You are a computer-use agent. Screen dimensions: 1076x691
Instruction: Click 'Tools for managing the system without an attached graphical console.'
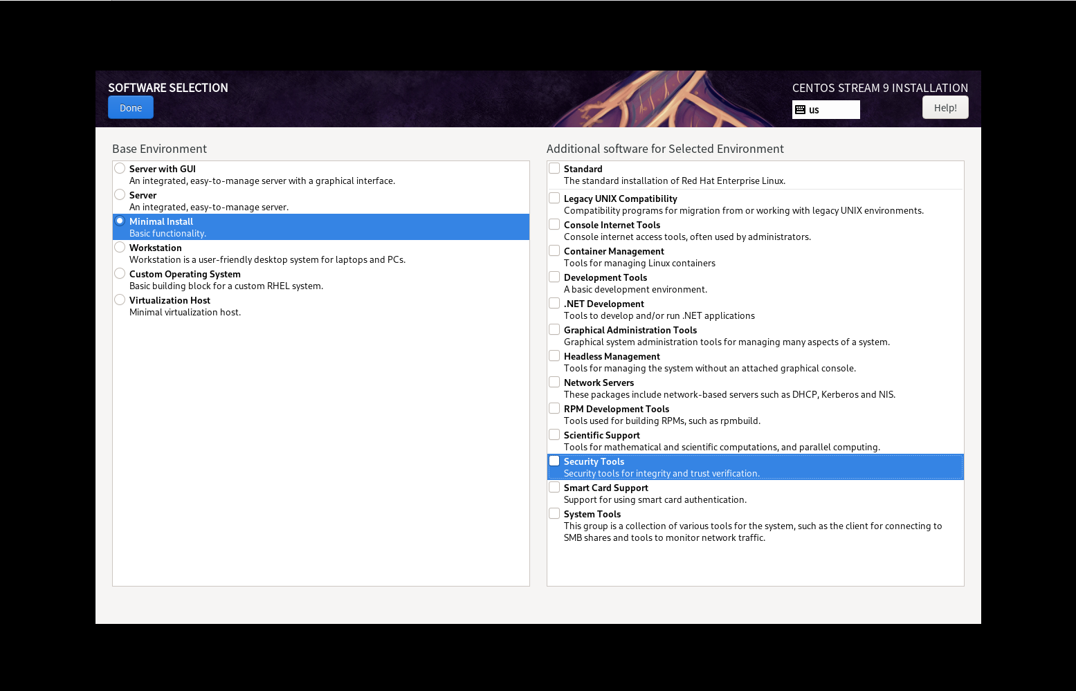tap(710, 368)
